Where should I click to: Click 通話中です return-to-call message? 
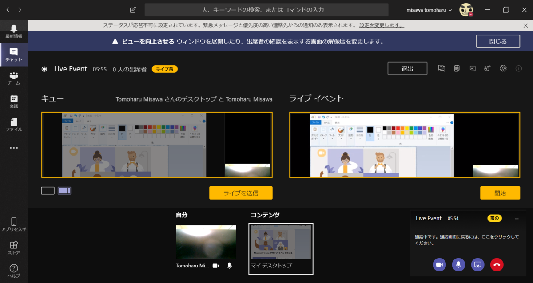coord(467,240)
